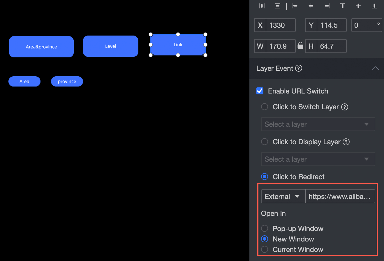Screen dimensions: 384x261
Task: Choose New Window open option
Action: tap(265, 239)
